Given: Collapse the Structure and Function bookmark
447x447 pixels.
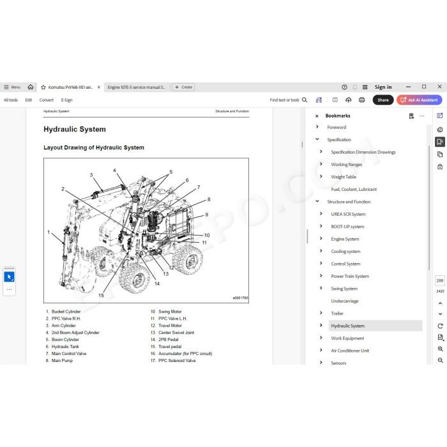Looking at the screenshot, I should click(x=317, y=201).
